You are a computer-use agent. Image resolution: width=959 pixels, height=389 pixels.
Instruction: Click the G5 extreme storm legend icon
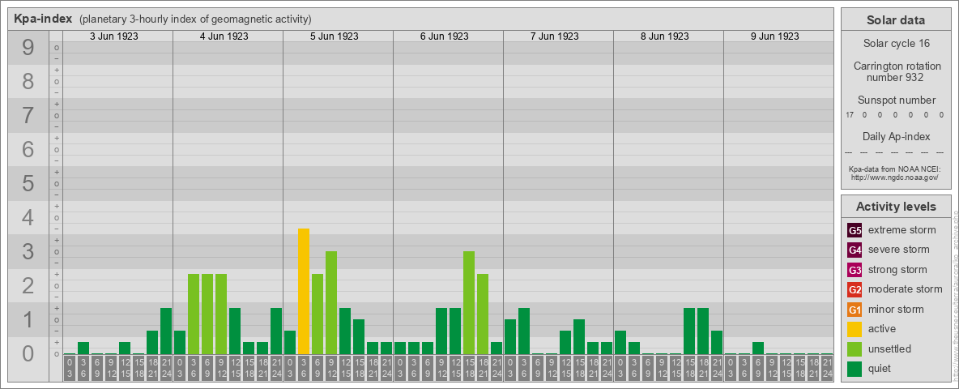click(855, 231)
